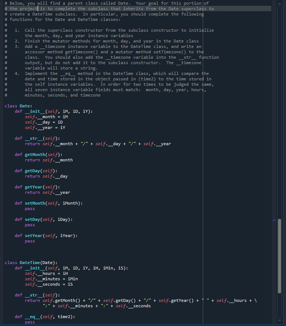Click Date '__init__(self, iM, iD, iY)' line
The height and width of the screenshot is (326, 286).
point(54,111)
